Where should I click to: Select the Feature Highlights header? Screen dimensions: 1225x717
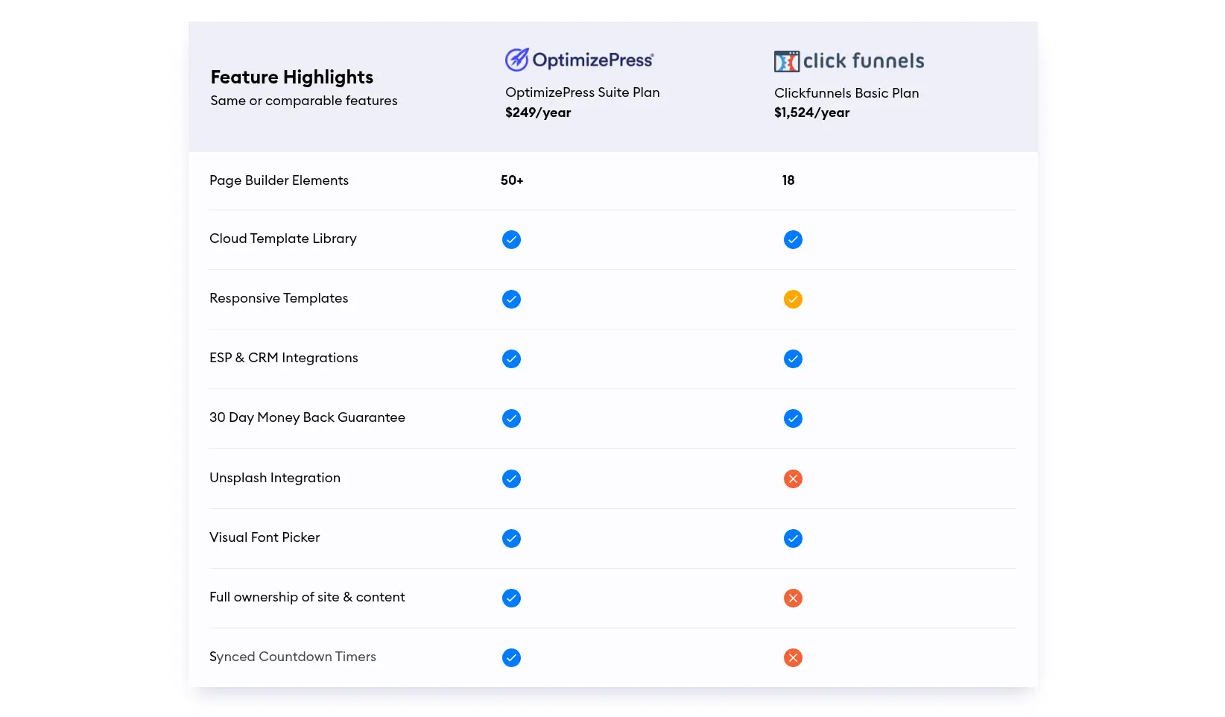coord(291,77)
